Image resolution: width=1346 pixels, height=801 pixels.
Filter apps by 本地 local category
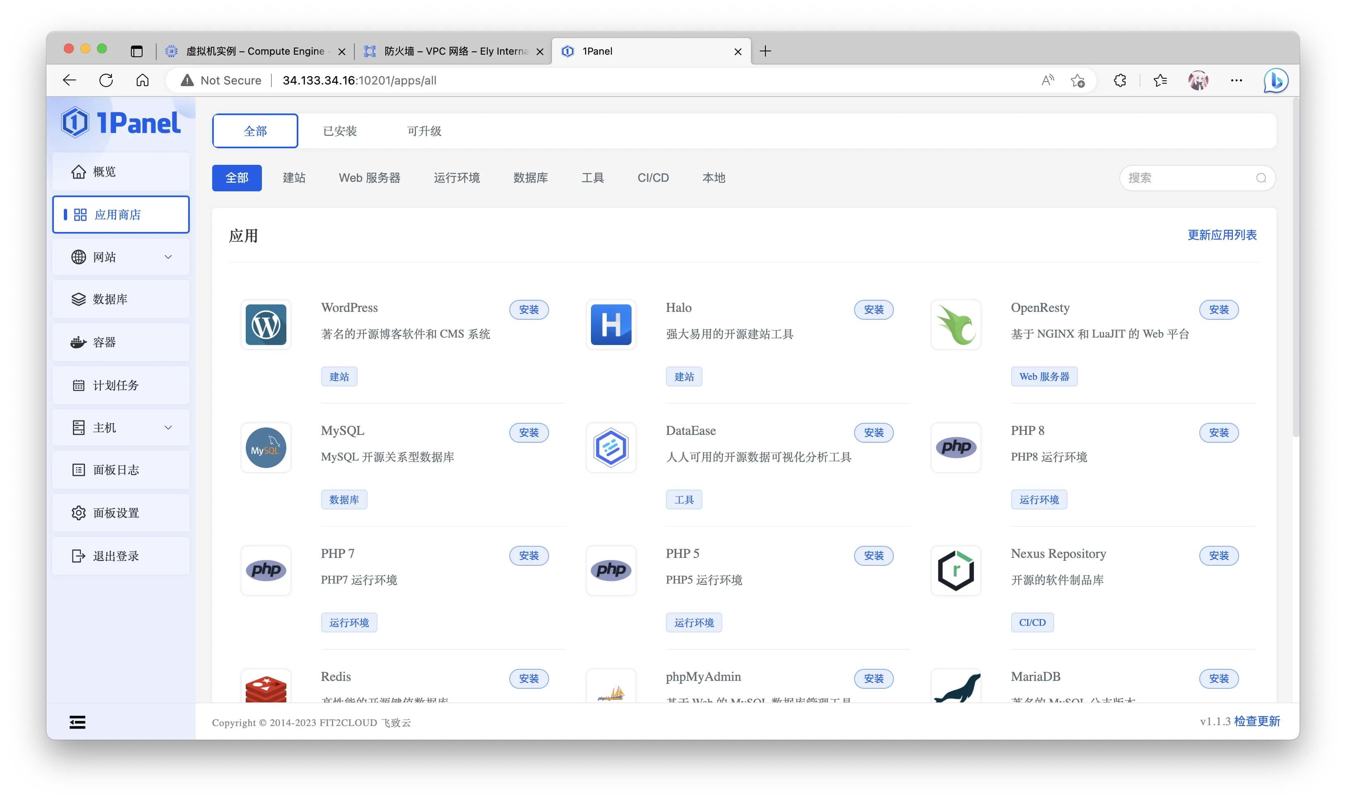pos(713,178)
